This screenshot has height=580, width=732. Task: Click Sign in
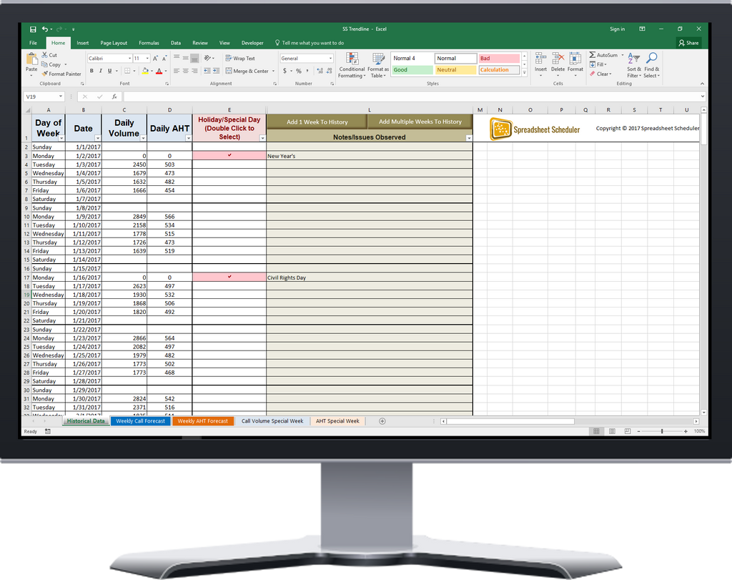(x=617, y=29)
